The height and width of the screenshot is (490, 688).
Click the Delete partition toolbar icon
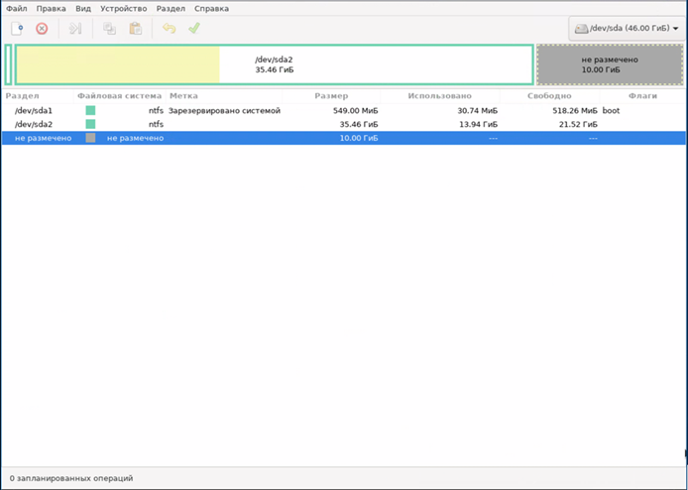[42, 29]
